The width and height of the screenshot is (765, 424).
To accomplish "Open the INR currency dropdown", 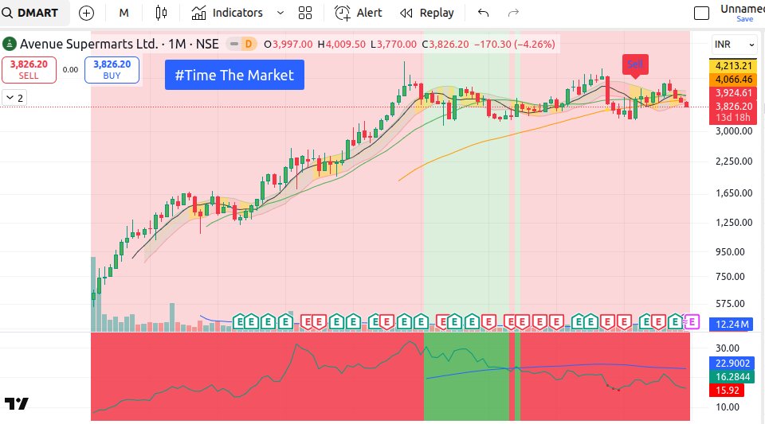I will coord(734,45).
